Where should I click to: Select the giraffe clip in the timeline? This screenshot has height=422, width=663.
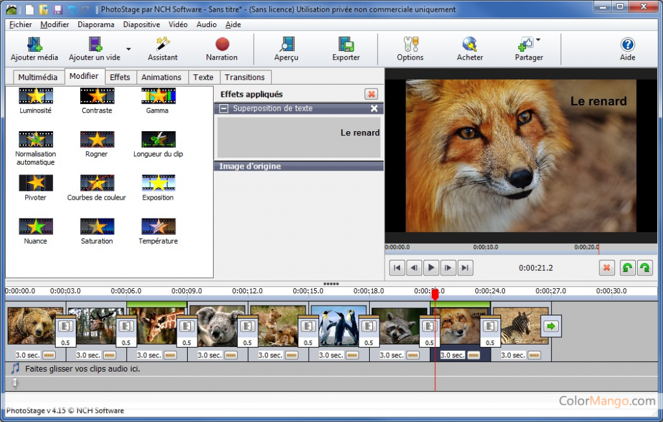coord(157,325)
